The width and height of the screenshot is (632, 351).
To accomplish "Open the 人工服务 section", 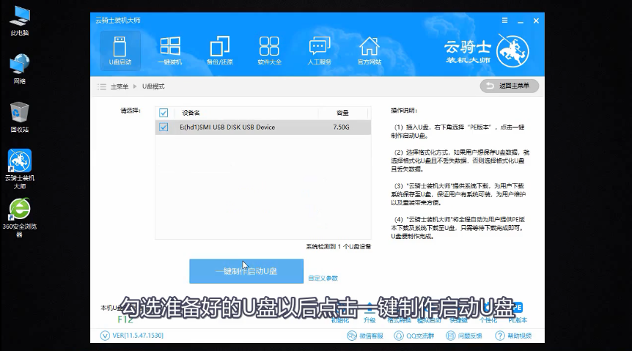I will click(319, 51).
